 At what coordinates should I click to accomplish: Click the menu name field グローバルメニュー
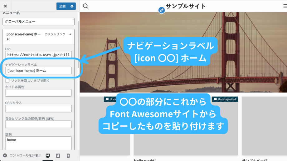[38, 22]
